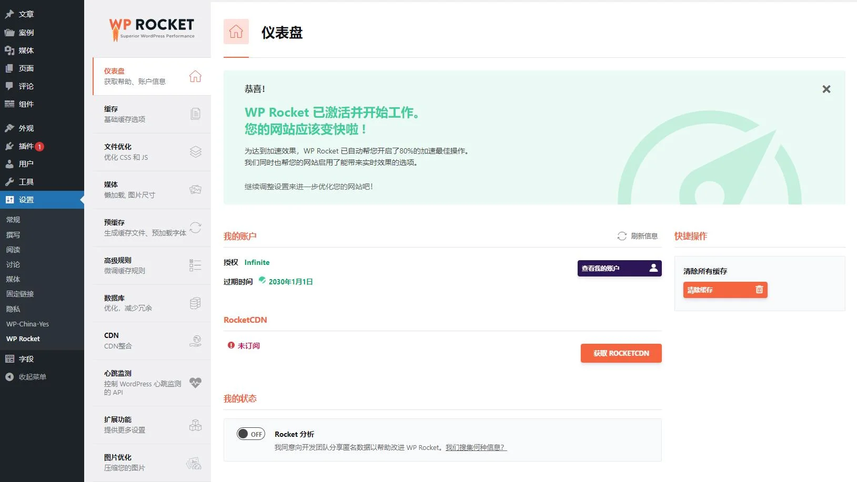Refresh account info with 刷新信息
The width and height of the screenshot is (857, 482).
coord(638,236)
